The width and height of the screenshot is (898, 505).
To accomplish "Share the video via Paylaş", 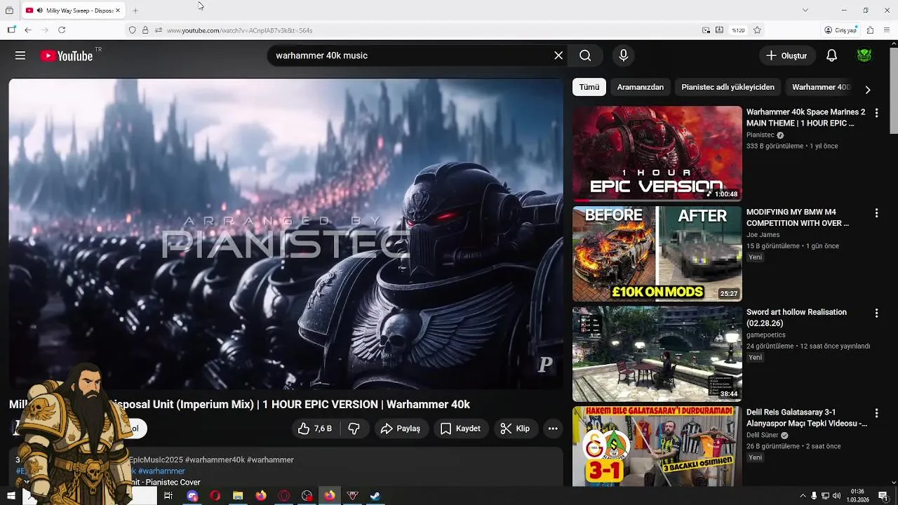I will point(400,429).
